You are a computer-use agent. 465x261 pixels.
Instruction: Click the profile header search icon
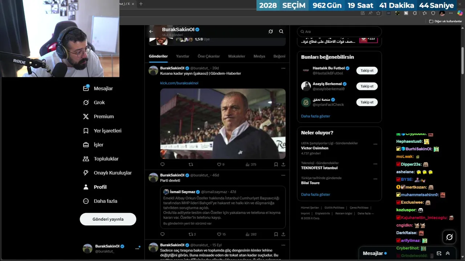pos(281,32)
